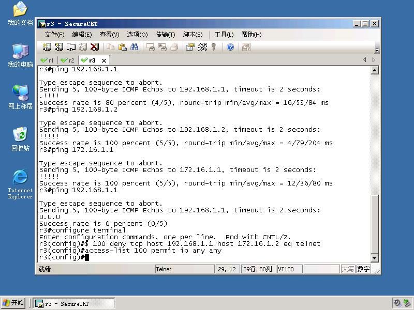Click the Print Selection toolbar icon

click(162, 47)
